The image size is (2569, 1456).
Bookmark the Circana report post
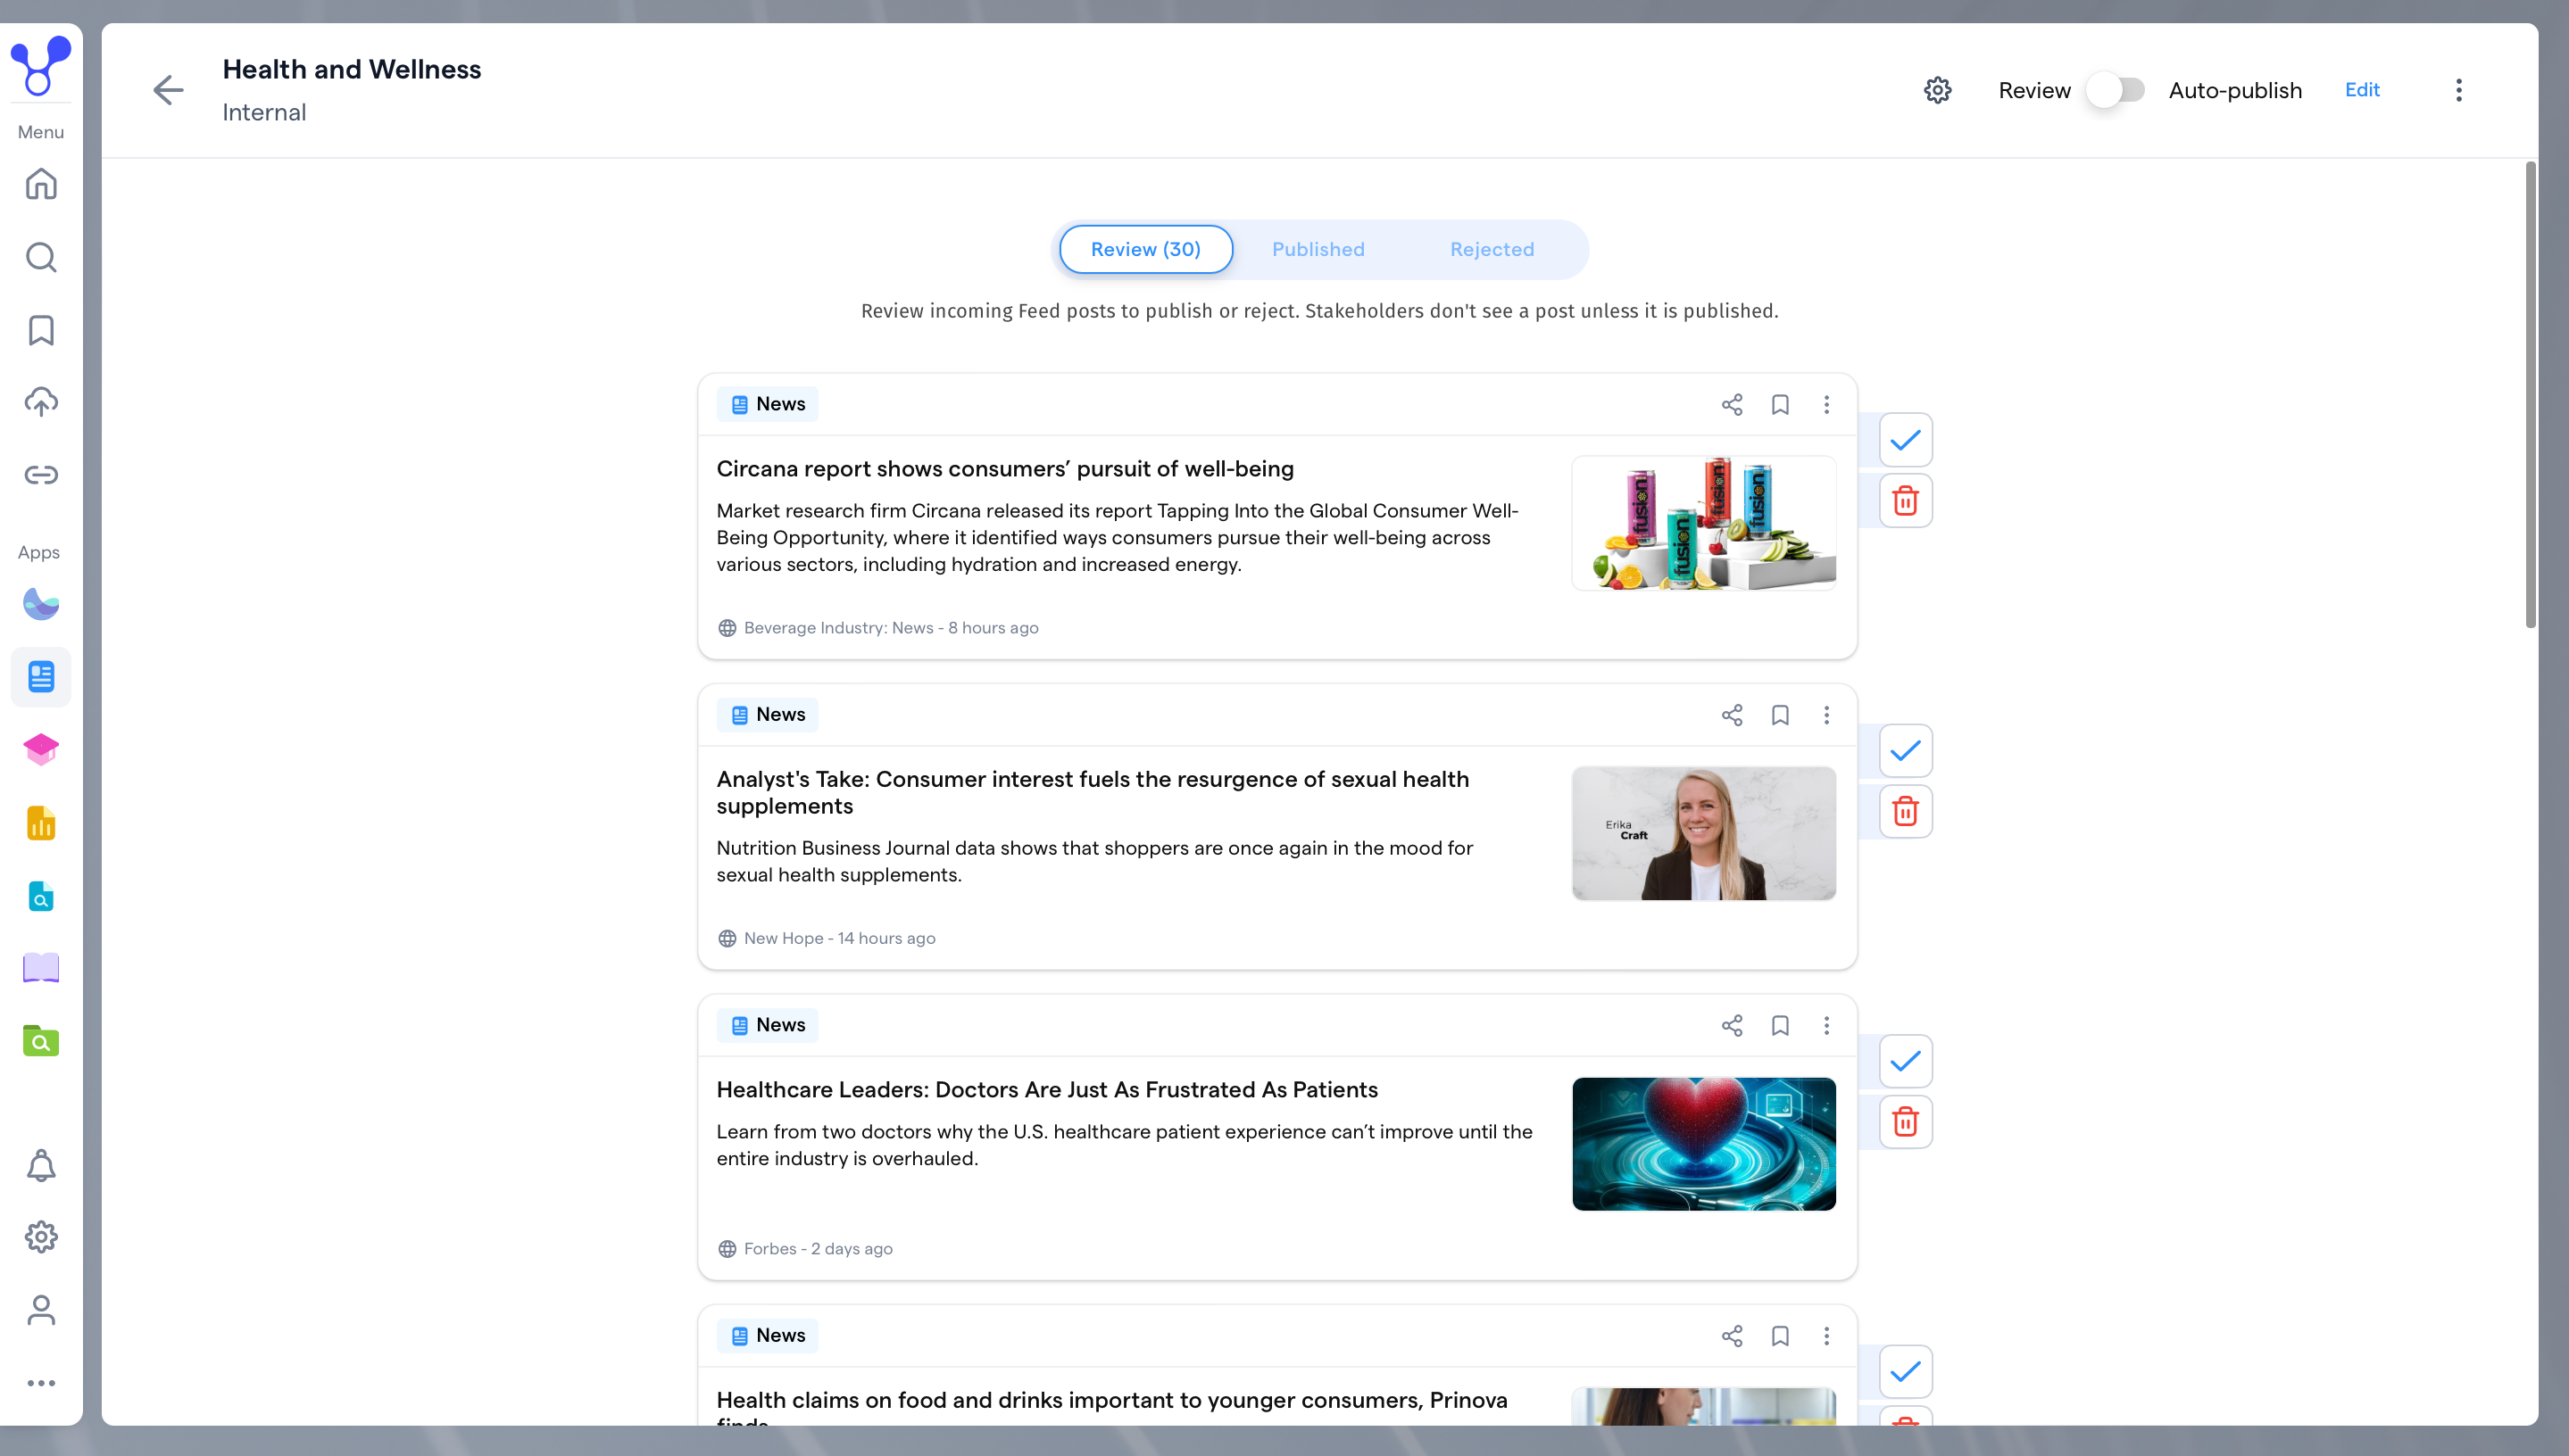[x=1780, y=404]
